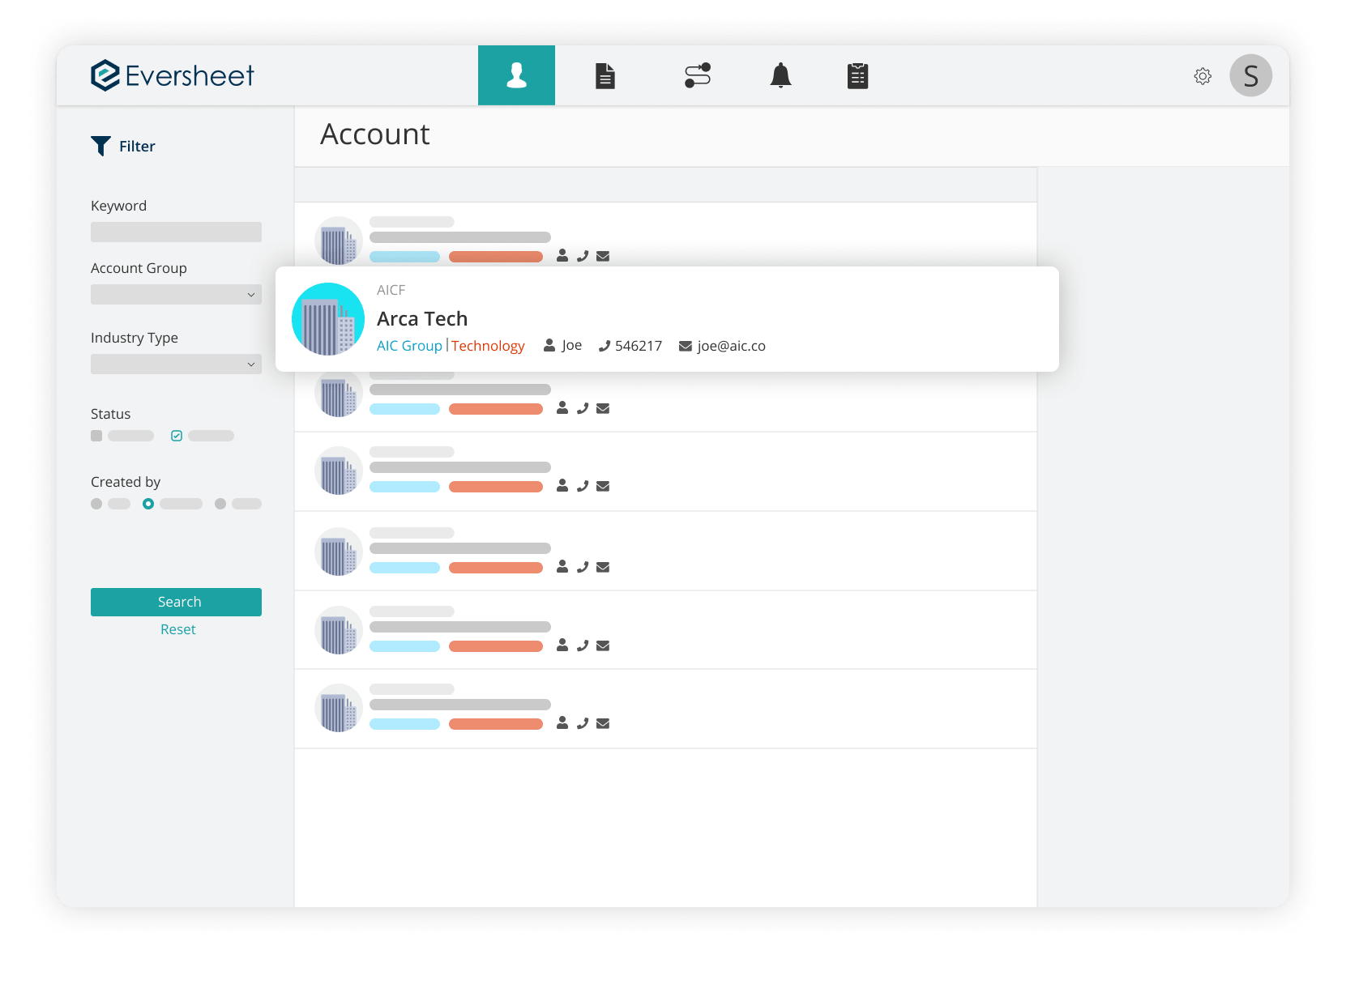Open the Industry Type dropdown
The height and width of the screenshot is (997, 1346).
coord(176,364)
